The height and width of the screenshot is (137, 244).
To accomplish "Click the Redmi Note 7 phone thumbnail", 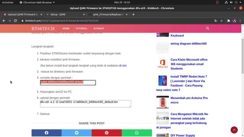I will point(163,81).
